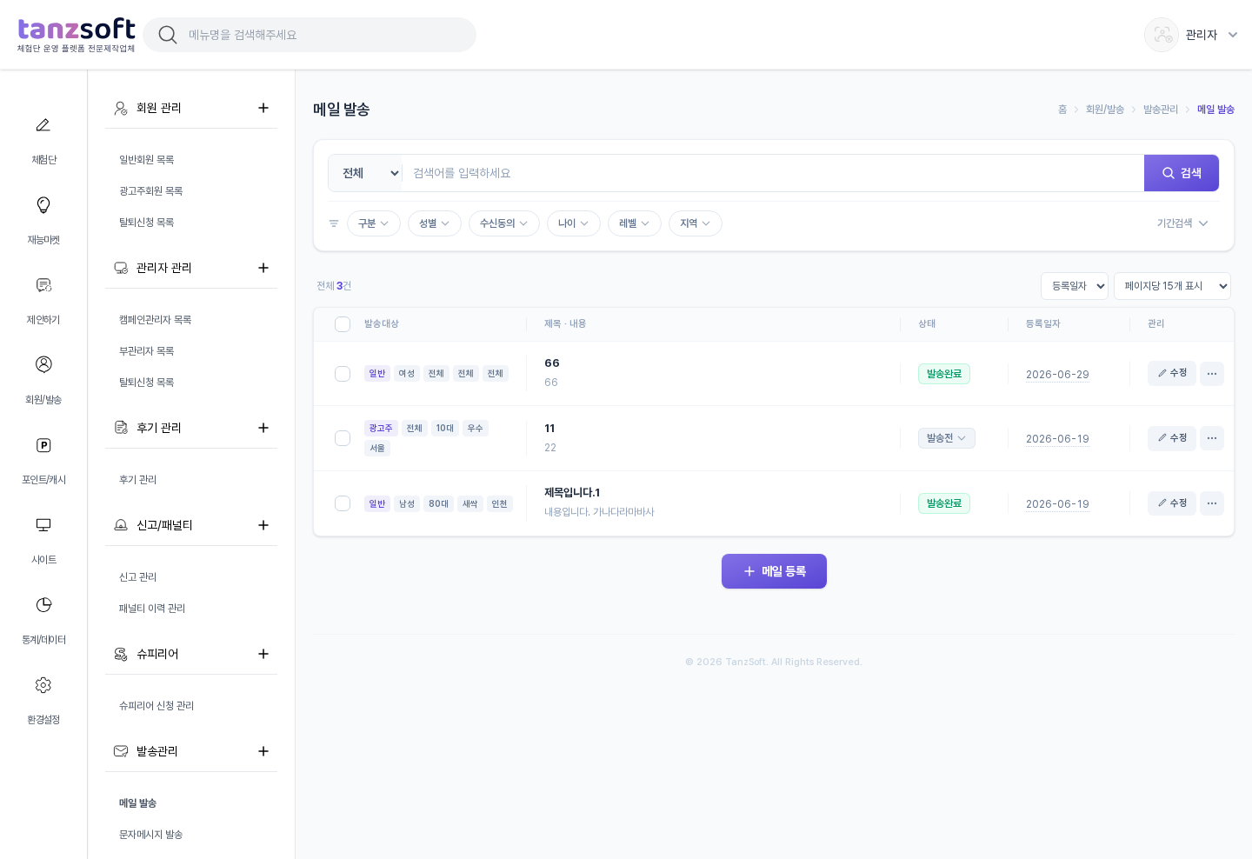Click the 발송관리 breadcrumb link

pos(1161,110)
